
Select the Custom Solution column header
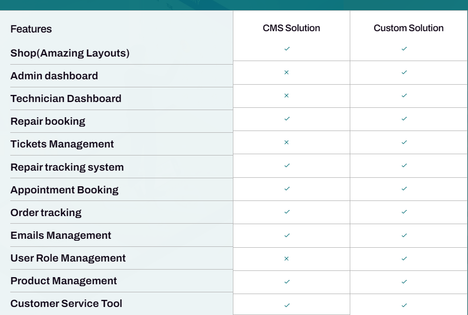[409, 28]
